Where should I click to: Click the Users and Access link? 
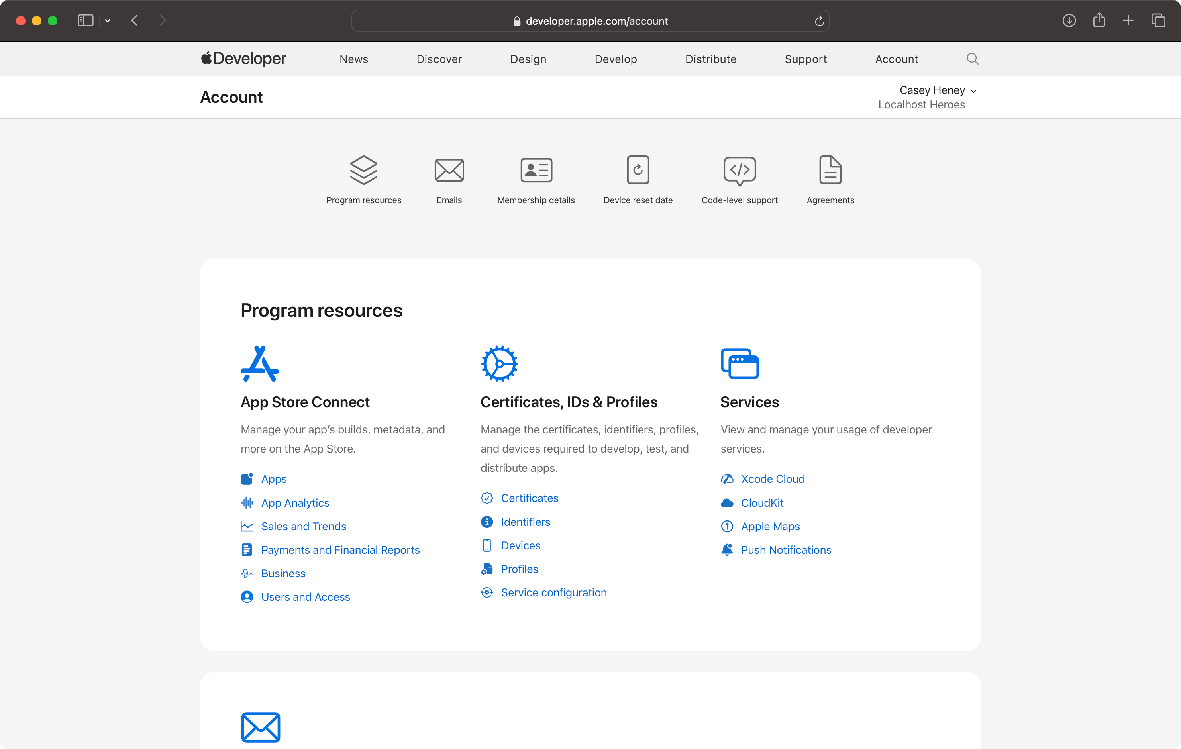tap(305, 597)
